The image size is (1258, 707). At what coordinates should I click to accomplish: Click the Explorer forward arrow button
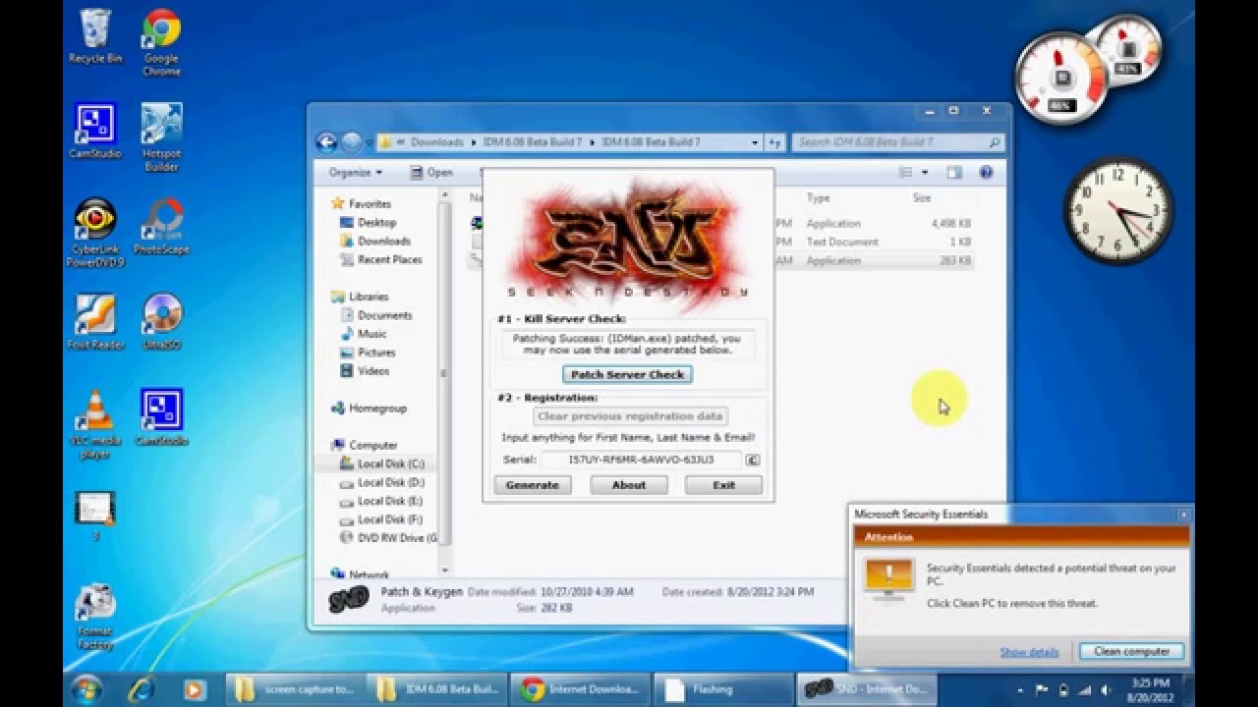(351, 142)
